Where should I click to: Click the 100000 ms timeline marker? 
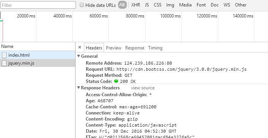tap(170, 16)
